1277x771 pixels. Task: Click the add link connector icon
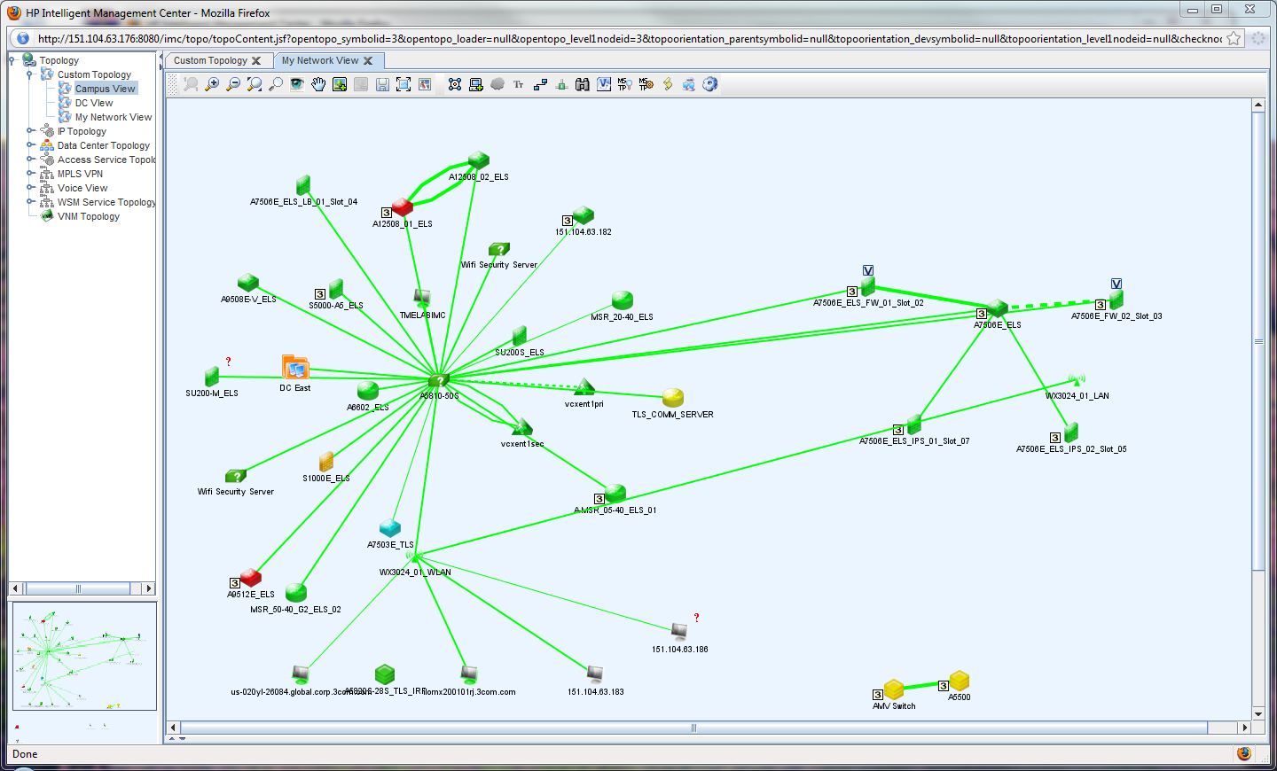[x=540, y=84]
